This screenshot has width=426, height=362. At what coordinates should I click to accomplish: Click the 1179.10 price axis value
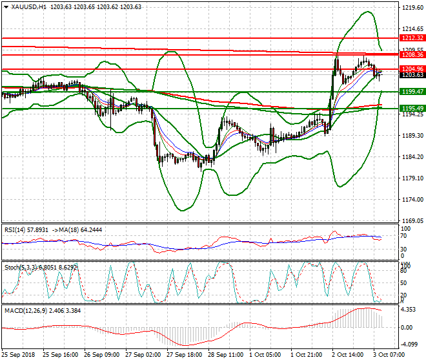[412, 178]
